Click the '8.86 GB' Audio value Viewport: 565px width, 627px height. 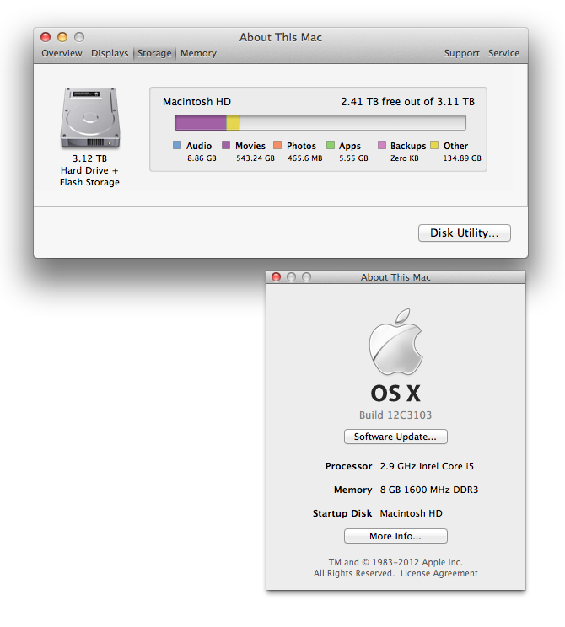(x=202, y=158)
